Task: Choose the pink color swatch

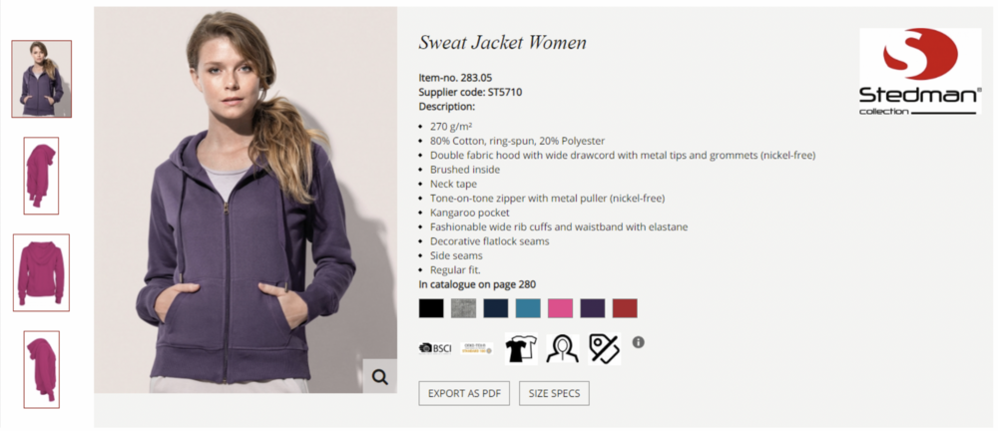Action: 560,308
